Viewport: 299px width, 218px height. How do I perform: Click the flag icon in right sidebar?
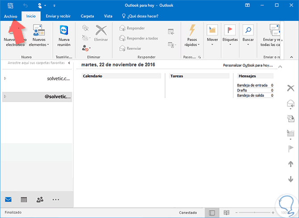[x=291, y=148]
